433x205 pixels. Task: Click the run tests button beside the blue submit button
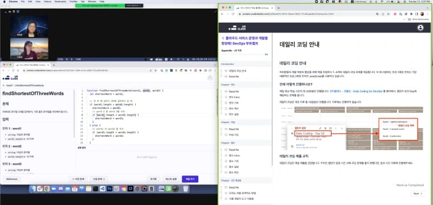tap(171, 179)
